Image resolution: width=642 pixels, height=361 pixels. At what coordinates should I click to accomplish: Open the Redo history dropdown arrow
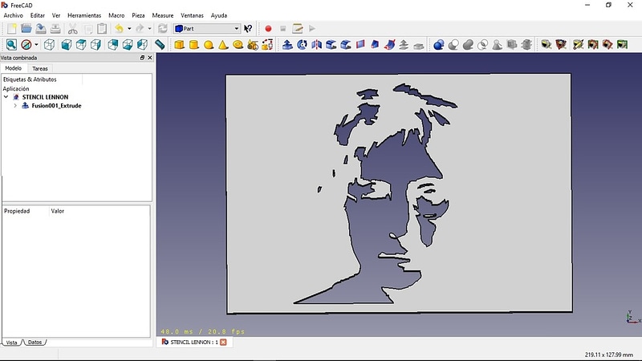[x=149, y=29]
